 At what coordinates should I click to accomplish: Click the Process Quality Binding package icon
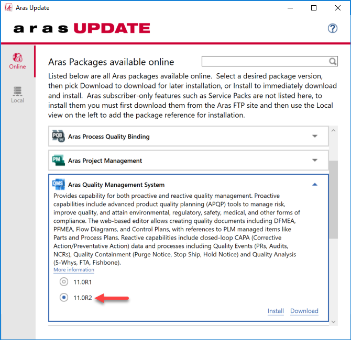pyautogui.click(x=58, y=137)
